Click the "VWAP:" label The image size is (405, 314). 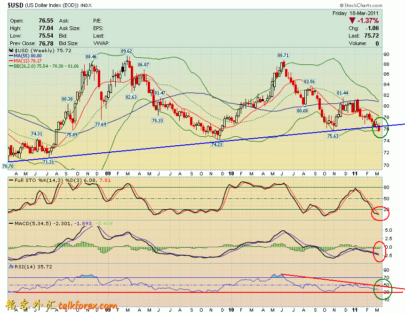(101, 43)
